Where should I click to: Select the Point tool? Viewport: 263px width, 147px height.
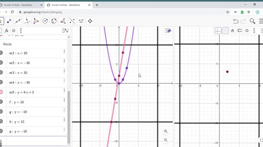point(9,21)
